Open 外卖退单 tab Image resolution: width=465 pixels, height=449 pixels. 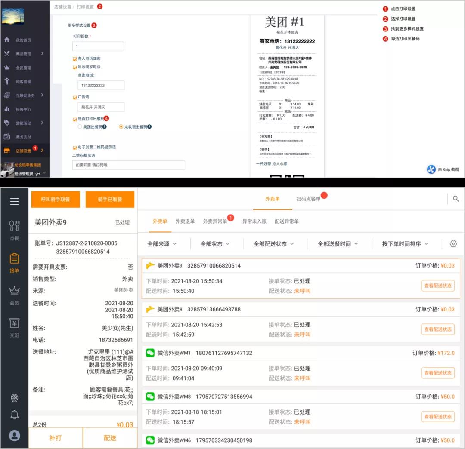(x=185, y=221)
